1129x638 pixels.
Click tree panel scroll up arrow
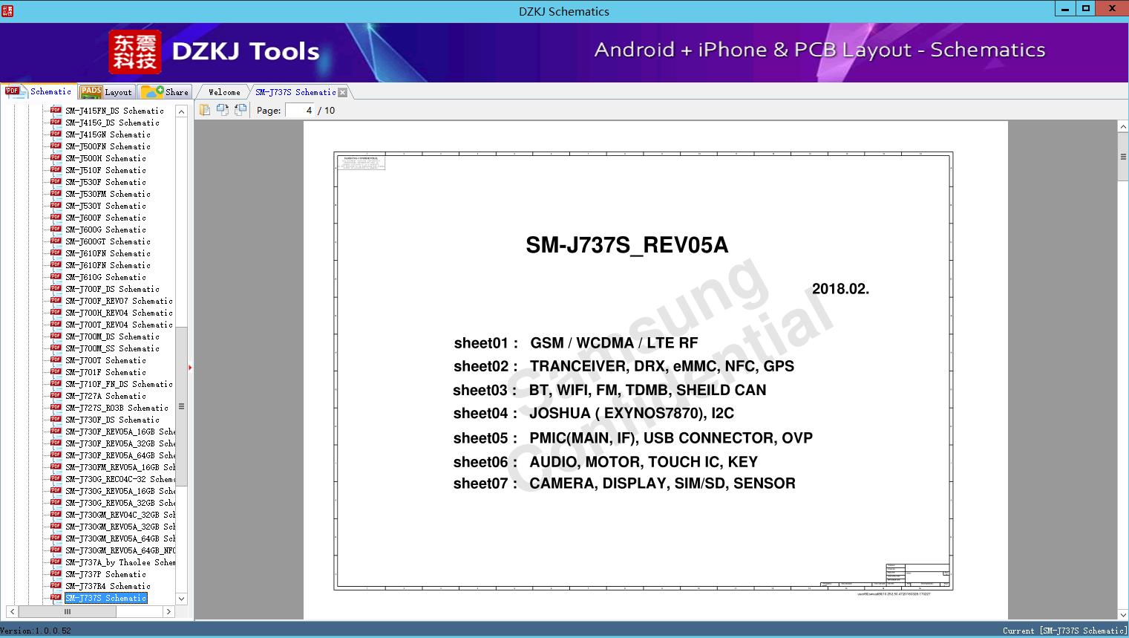point(181,111)
